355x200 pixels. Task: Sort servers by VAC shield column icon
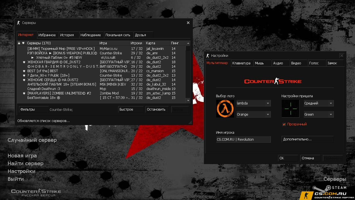click(23, 43)
